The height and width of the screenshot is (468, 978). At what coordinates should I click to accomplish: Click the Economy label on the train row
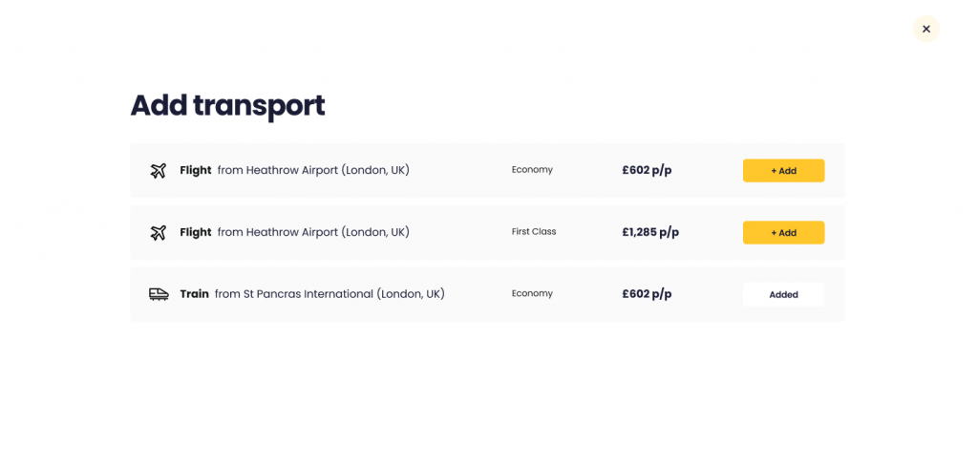[532, 294]
